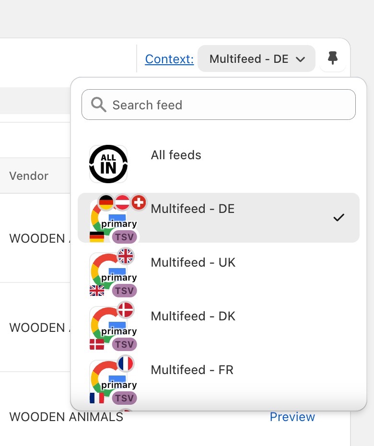The width and height of the screenshot is (374, 446).
Task: Select the All feeds option
Action: click(x=176, y=155)
